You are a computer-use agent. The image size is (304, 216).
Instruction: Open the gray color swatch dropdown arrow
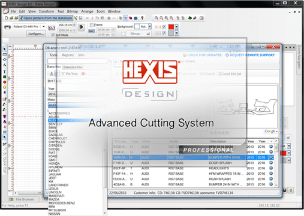coord(176,33)
